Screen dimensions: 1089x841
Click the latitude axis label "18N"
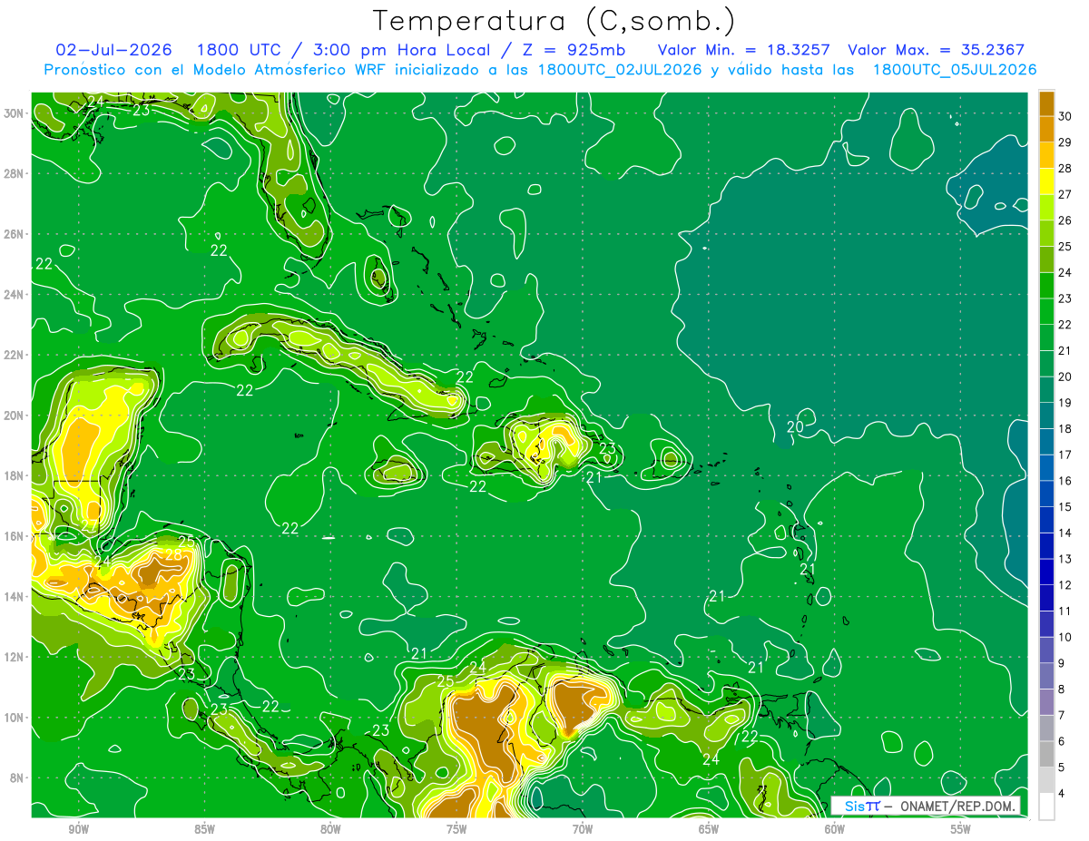(15, 475)
